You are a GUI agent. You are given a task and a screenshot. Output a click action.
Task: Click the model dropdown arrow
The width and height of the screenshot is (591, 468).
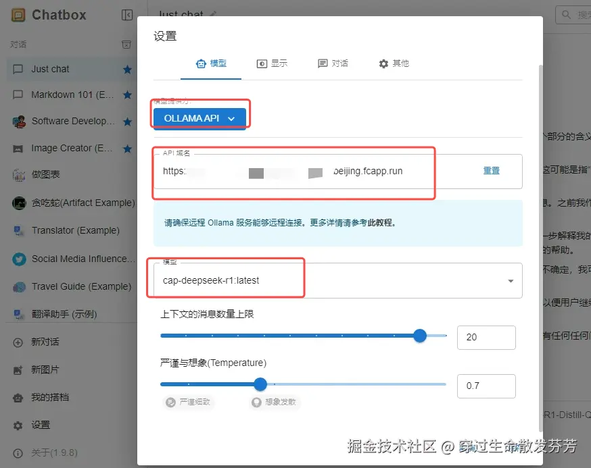511,281
